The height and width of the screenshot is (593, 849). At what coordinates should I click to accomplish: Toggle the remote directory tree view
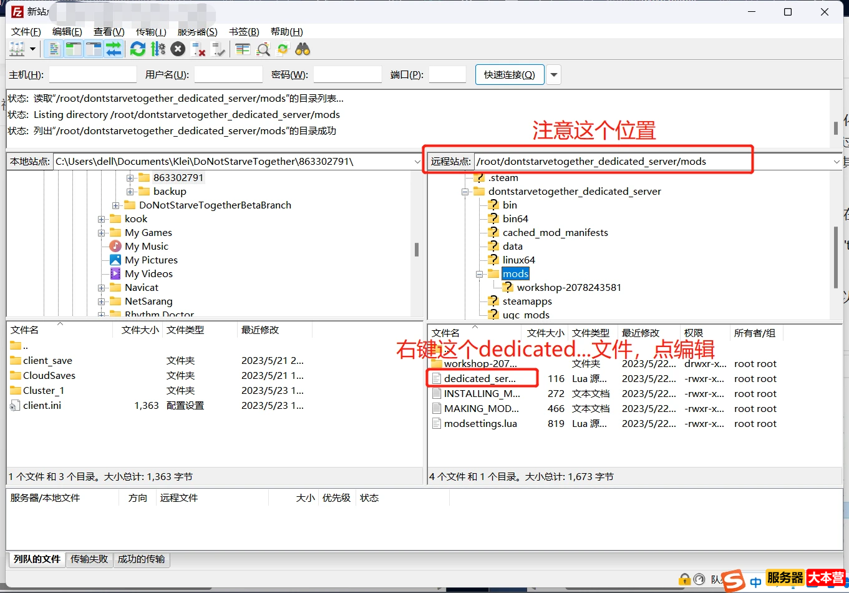pos(94,49)
